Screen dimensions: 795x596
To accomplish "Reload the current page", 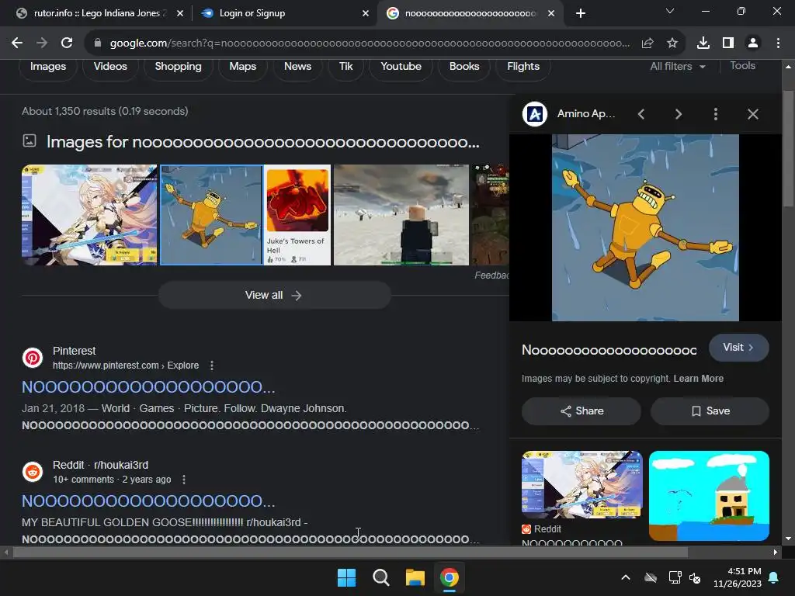I will tap(67, 43).
